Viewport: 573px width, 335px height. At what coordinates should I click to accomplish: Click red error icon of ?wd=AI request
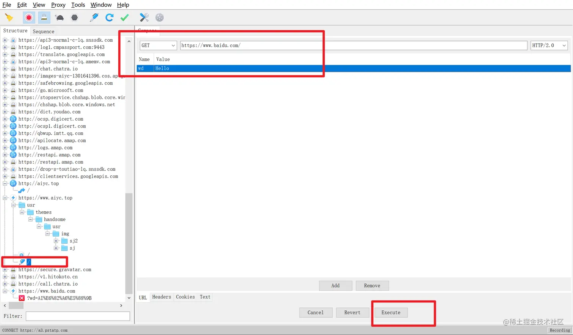click(x=22, y=298)
